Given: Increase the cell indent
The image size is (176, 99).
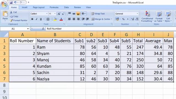Looking at the screenshot, I should (x=87, y=19).
